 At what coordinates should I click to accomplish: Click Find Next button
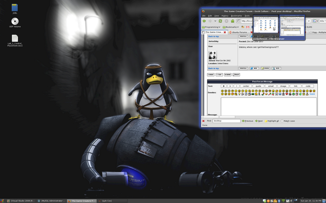(x=259, y=121)
